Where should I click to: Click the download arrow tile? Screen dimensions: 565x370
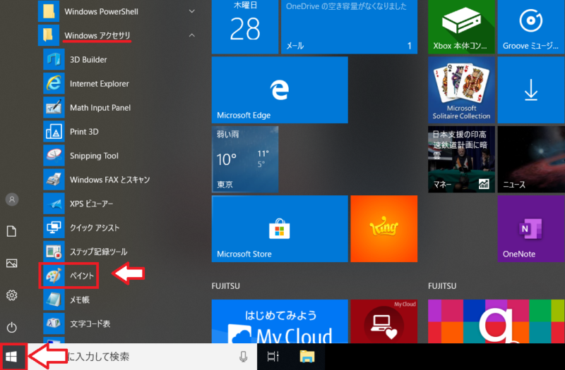pyautogui.click(x=531, y=90)
